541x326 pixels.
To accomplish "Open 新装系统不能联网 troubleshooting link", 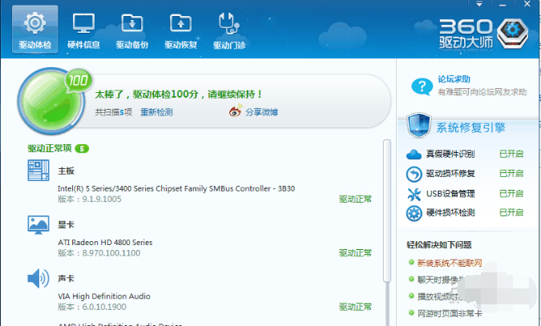I will (x=450, y=263).
